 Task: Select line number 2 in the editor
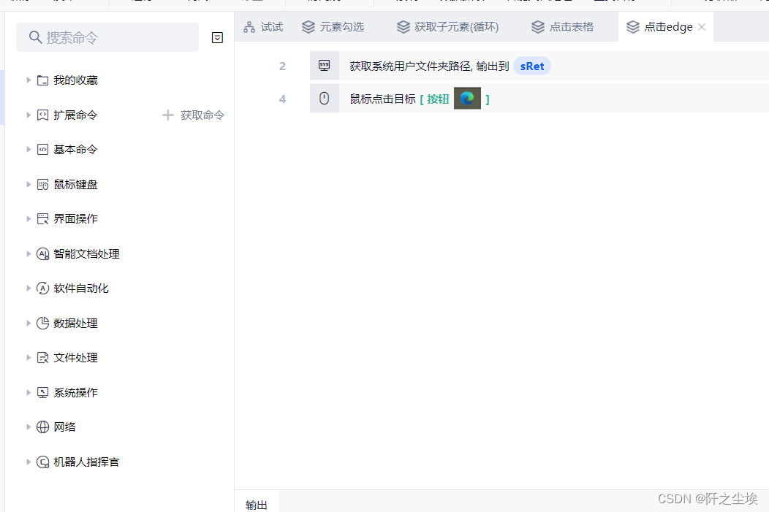(x=282, y=66)
